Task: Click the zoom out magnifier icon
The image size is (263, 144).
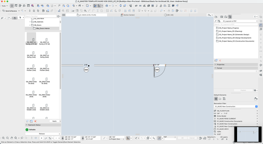Action: (x=8, y=138)
